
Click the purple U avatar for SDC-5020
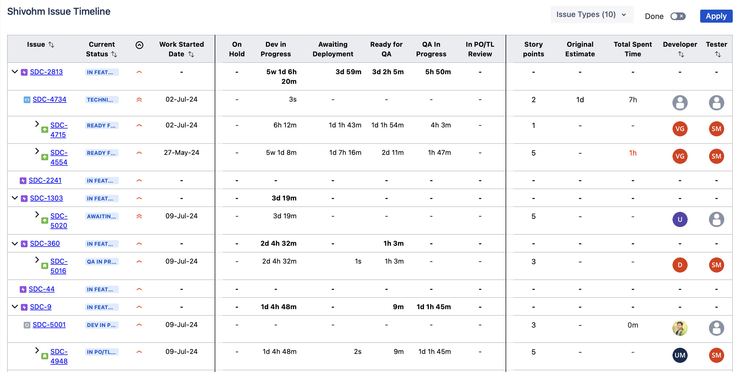pos(680,219)
